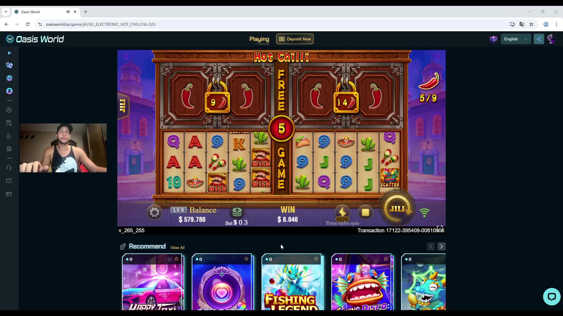Click the Deposit Now button
Image resolution: width=563 pixels, height=316 pixels.
295,39
